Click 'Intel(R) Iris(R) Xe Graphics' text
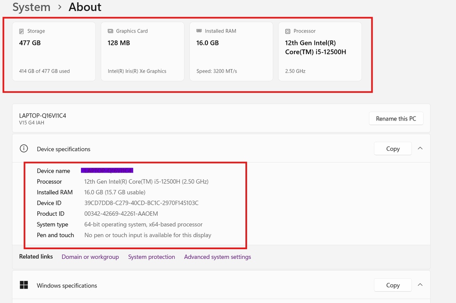 [137, 71]
